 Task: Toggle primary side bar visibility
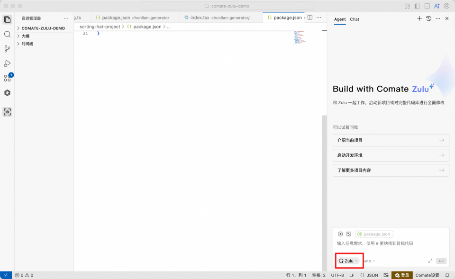point(417,6)
